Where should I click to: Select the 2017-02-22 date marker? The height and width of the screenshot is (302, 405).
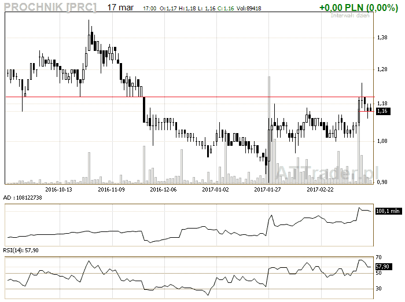320,189
